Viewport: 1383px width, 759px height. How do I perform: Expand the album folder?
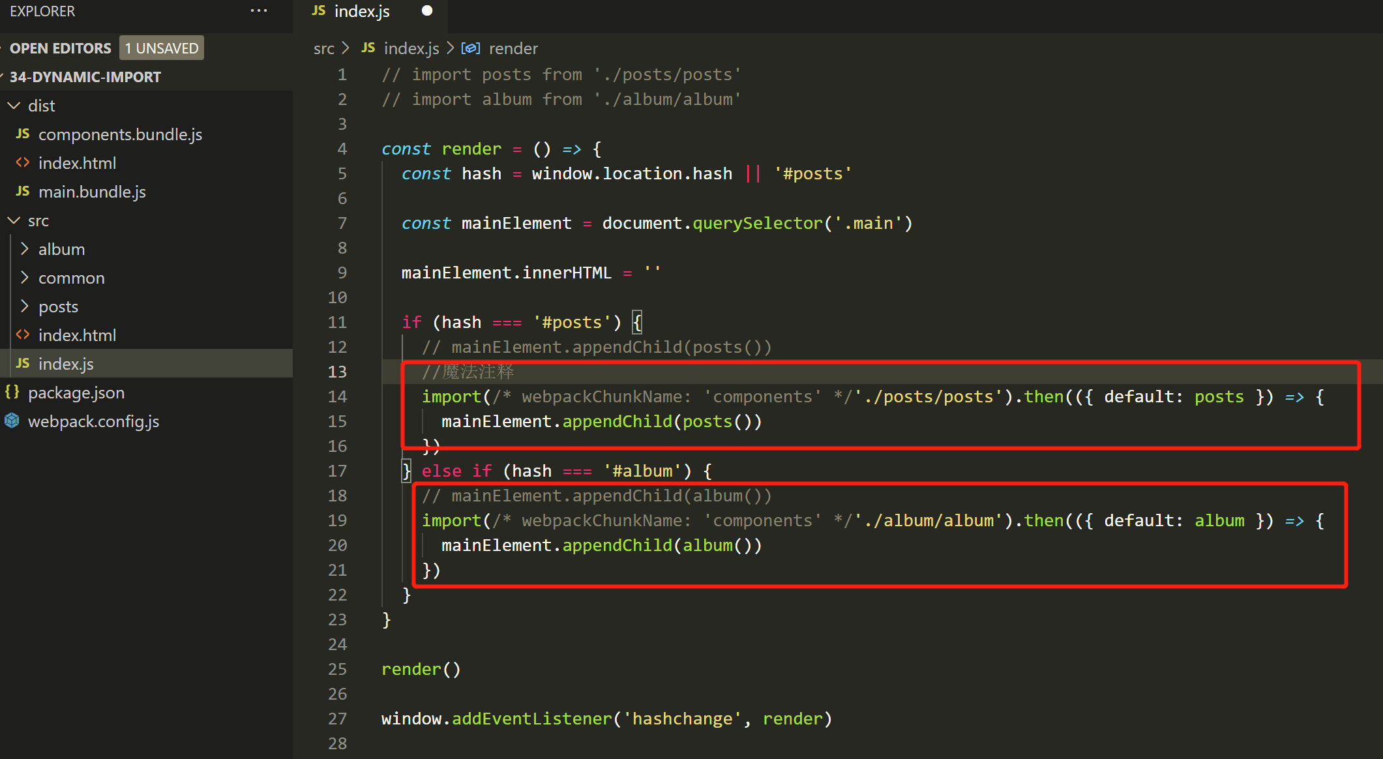25,248
